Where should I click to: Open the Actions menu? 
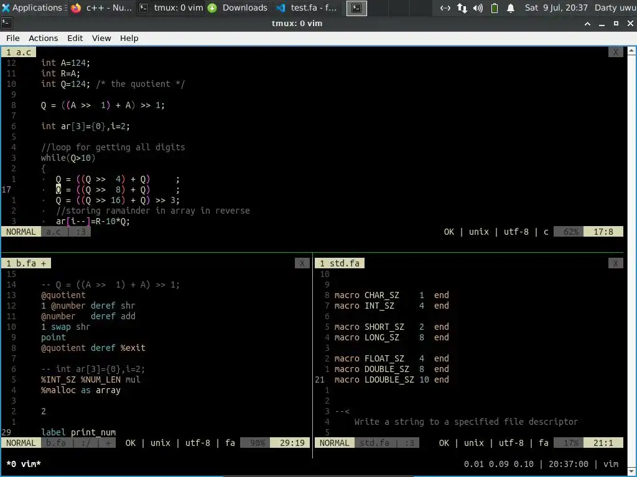click(43, 38)
